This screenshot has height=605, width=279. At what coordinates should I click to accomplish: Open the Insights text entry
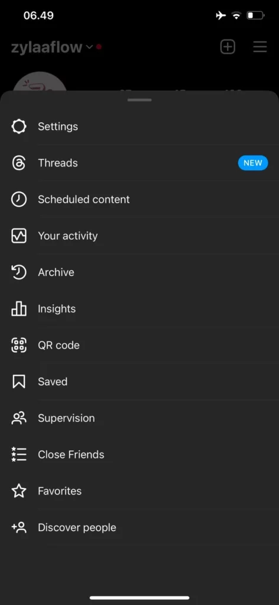[x=57, y=308]
